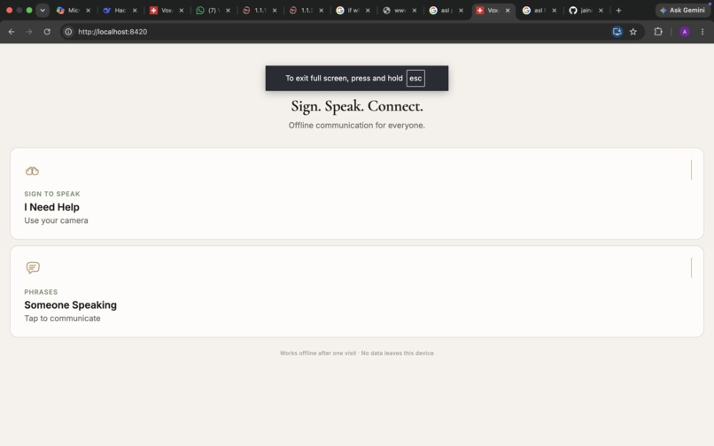Click the browser forward arrow
This screenshot has width=714, height=446.
29,32
